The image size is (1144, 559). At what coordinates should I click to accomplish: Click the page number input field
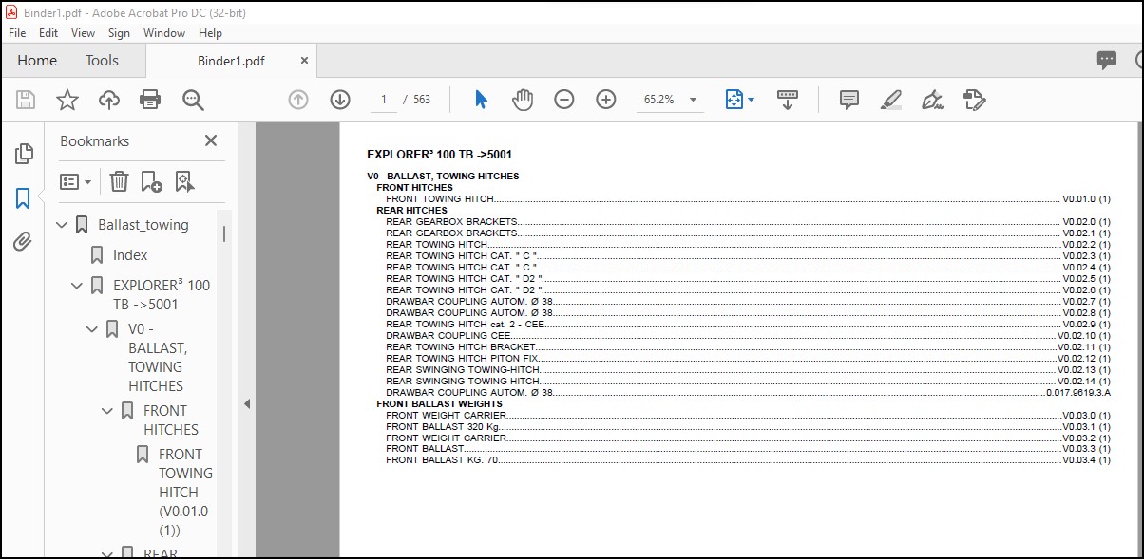[384, 100]
